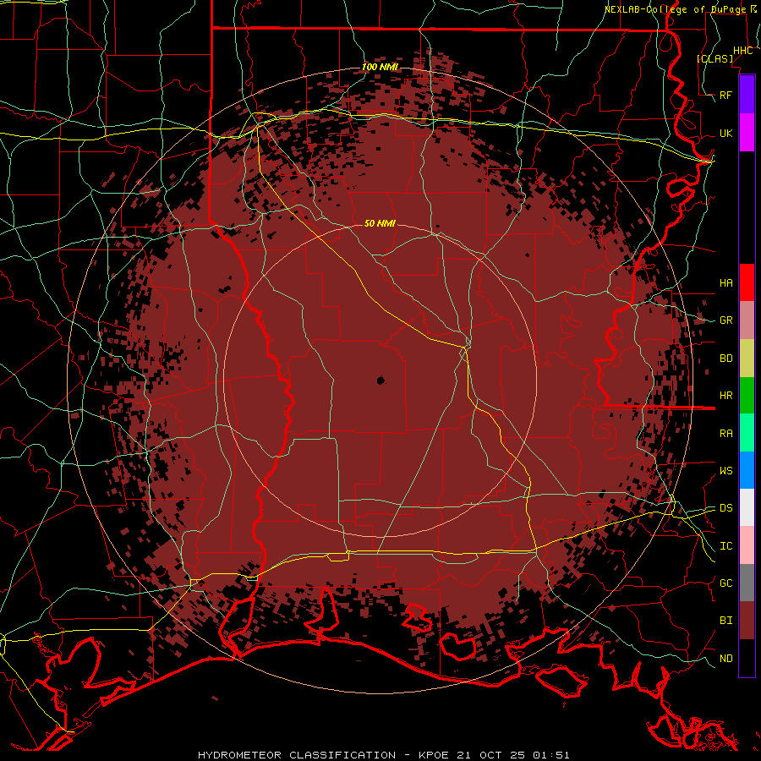Image resolution: width=761 pixels, height=761 pixels.
Task: Click the HYDROMETEOR CLASSIFICATION title text
Action: tap(297, 755)
